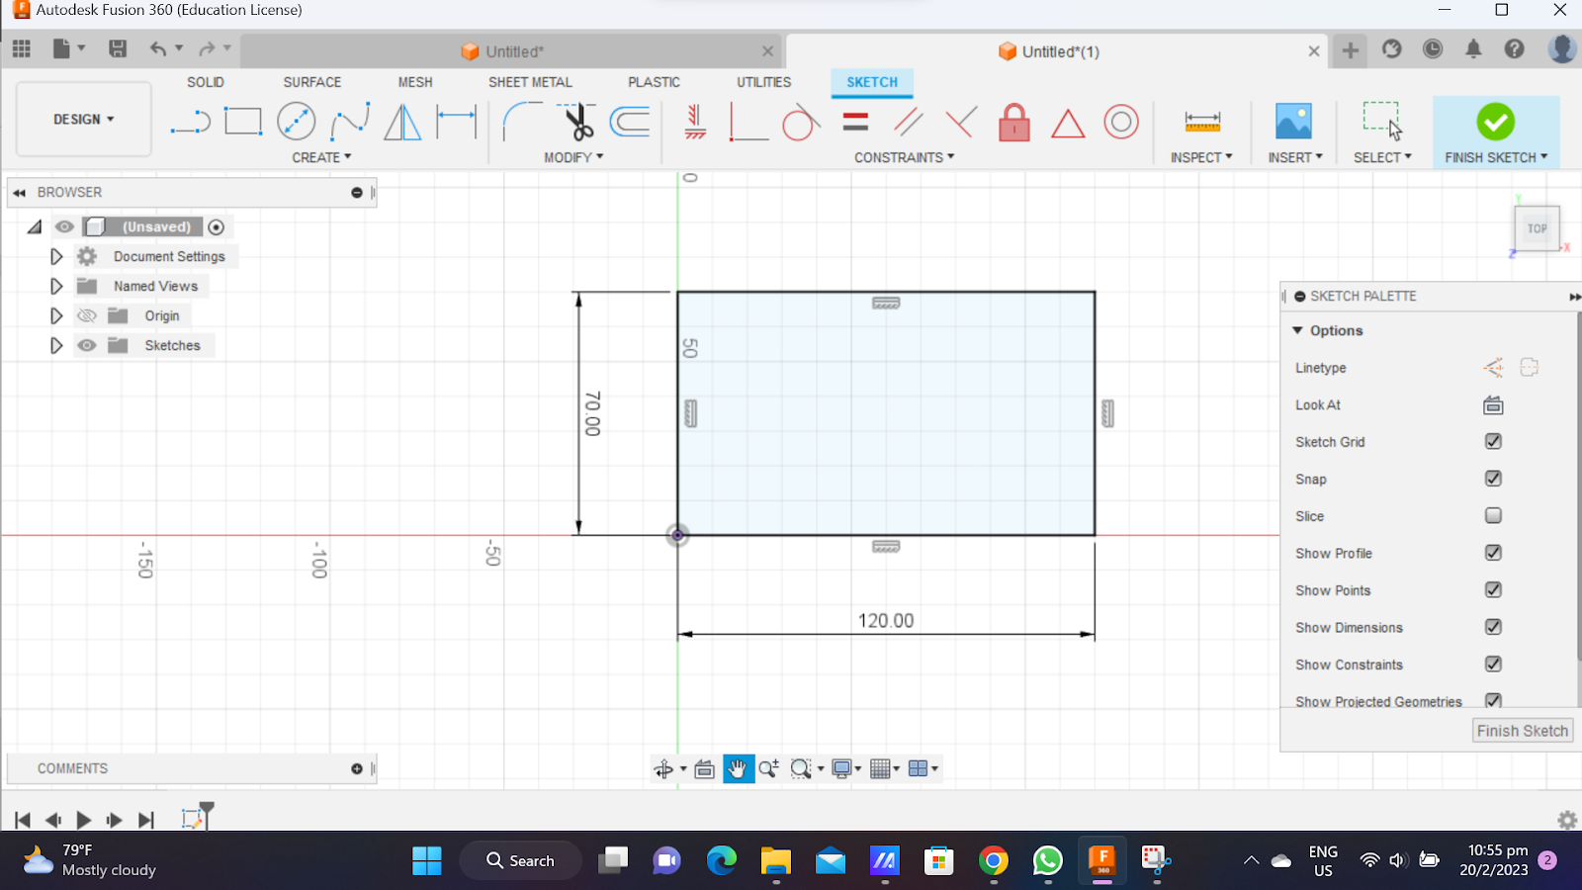Image resolution: width=1582 pixels, height=890 pixels.
Task: Select the Line tool in Create
Action: 190,123
